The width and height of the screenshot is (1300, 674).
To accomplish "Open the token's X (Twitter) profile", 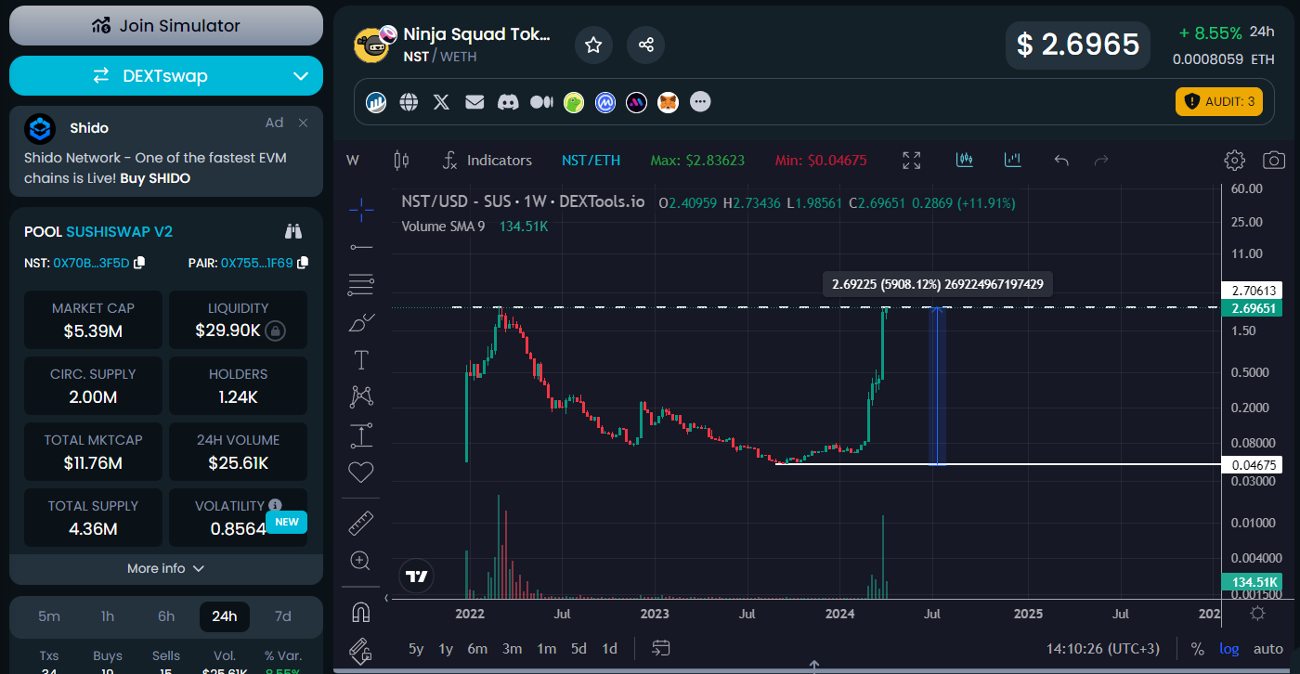I will click(x=442, y=102).
